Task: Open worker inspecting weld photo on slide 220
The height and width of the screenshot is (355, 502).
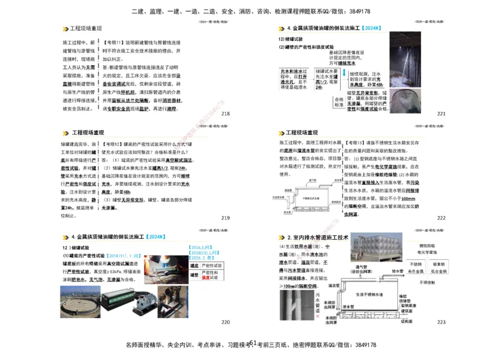Action: pos(173,302)
